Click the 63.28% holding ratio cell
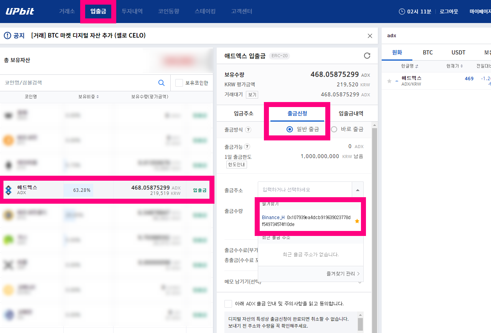The height and width of the screenshot is (333, 491). tap(78, 190)
